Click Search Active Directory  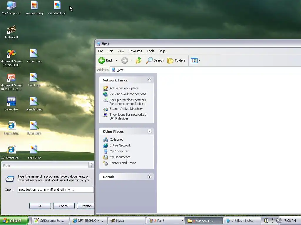click(126, 109)
